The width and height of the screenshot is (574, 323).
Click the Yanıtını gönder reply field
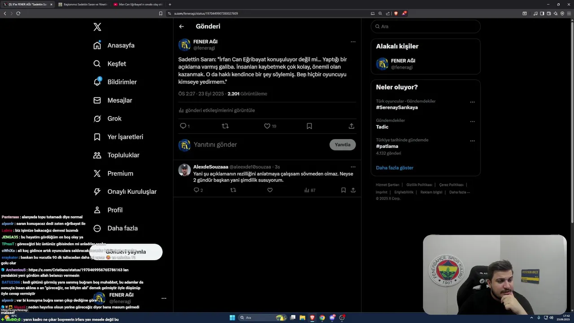click(259, 145)
